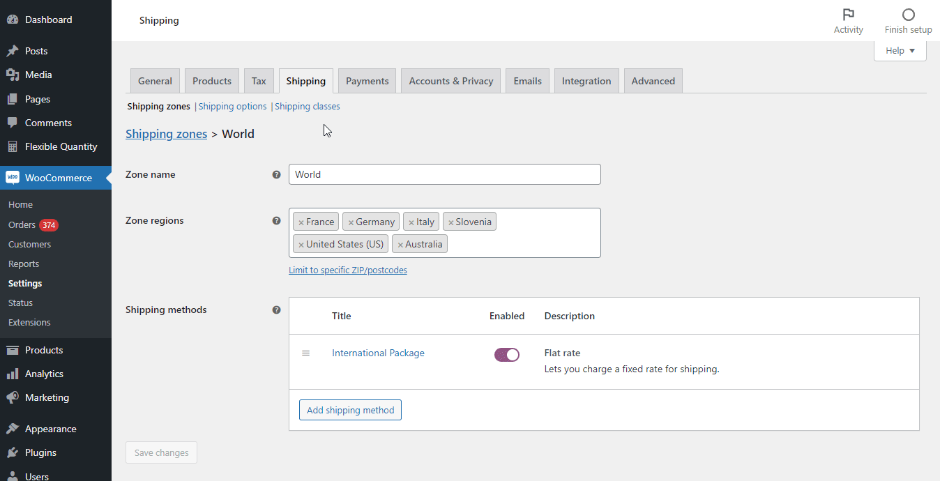
Task: Click the WooCommerce logo icon
Action: coord(13,178)
